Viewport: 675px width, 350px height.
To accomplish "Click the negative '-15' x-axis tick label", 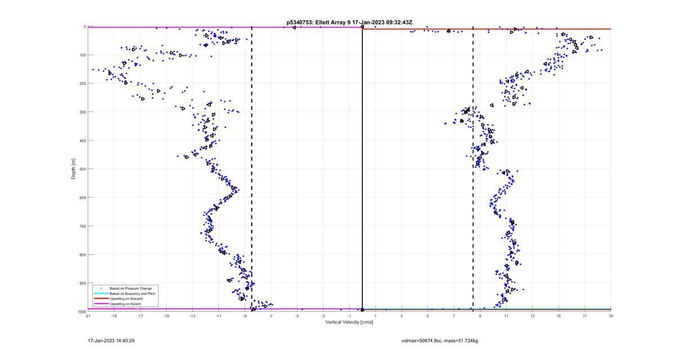I will pyautogui.click(x=166, y=316).
